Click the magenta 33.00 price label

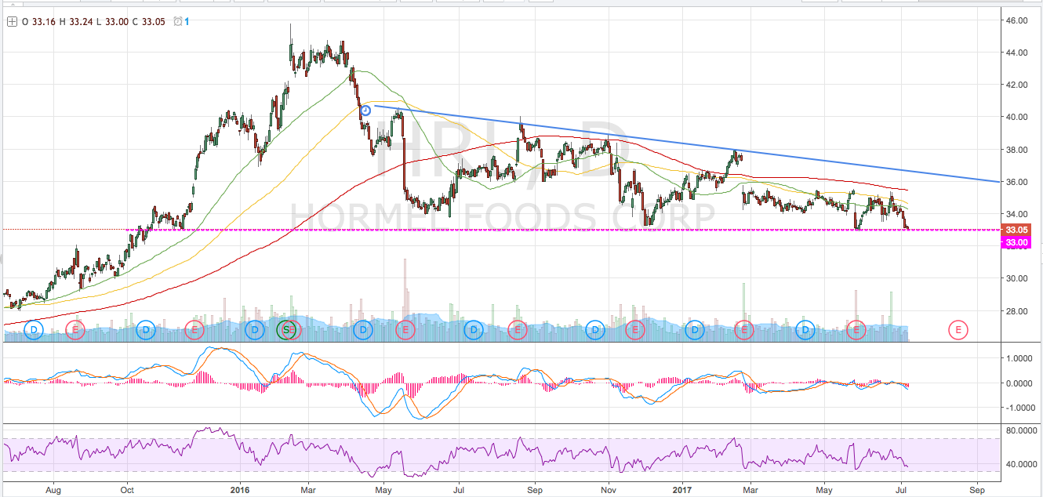pos(1017,242)
